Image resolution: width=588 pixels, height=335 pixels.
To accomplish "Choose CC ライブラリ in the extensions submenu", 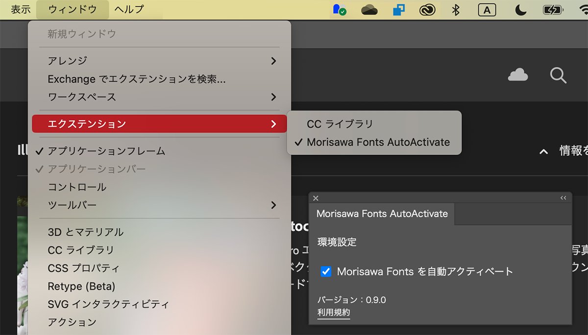I will coord(374,124).
